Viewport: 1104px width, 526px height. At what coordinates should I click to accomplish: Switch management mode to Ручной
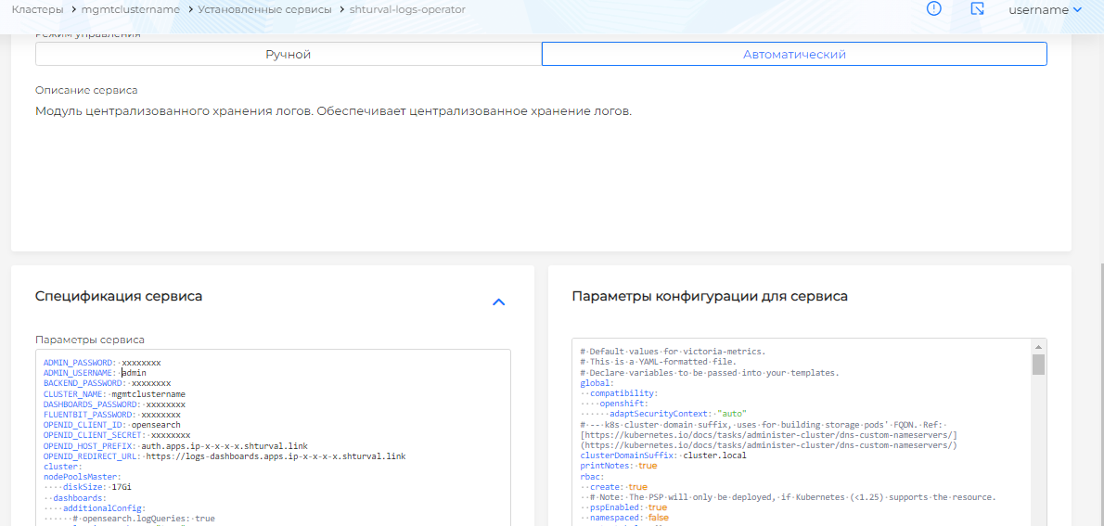[x=288, y=54]
